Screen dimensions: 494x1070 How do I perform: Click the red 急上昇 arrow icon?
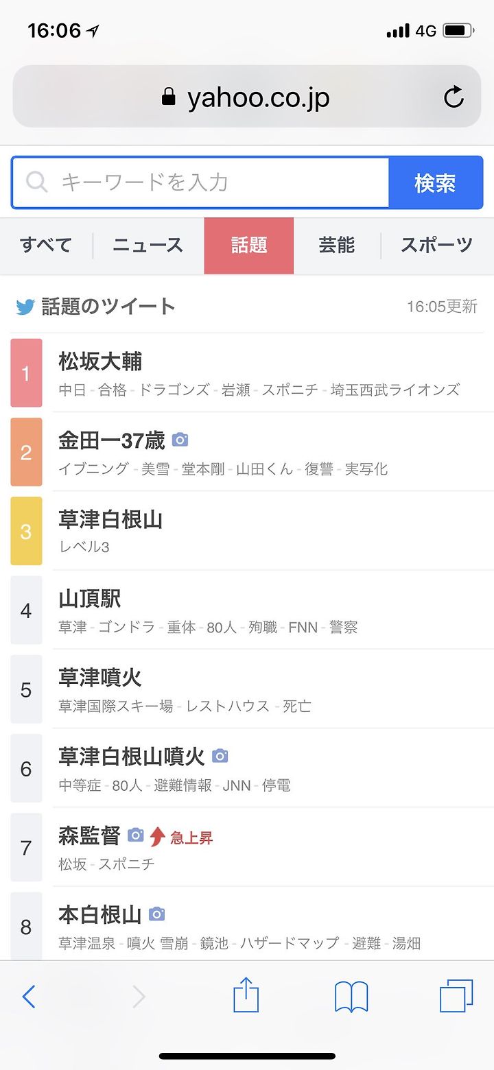(x=158, y=836)
